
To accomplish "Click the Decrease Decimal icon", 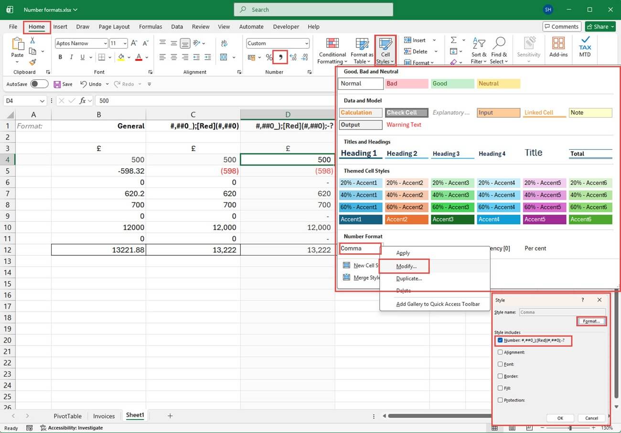I will [304, 57].
